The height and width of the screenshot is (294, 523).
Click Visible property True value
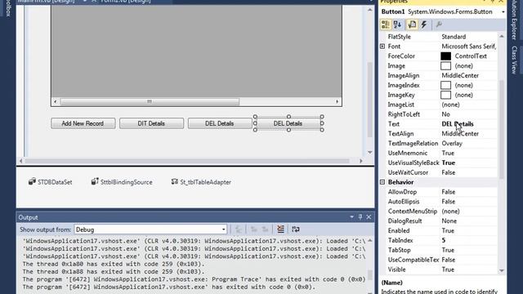448,269
